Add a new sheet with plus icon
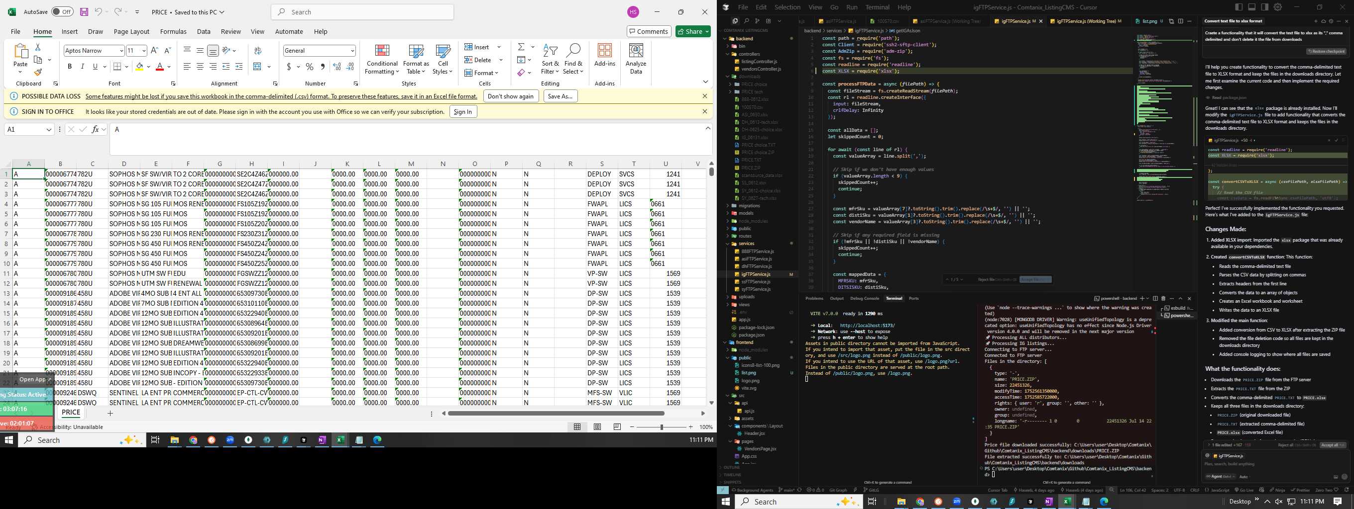 pyautogui.click(x=110, y=413)
